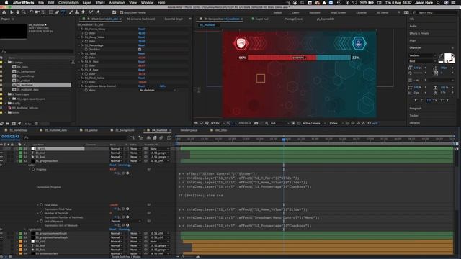Select the Rotation tool
The image size is (461, 259).
point(32,12)
